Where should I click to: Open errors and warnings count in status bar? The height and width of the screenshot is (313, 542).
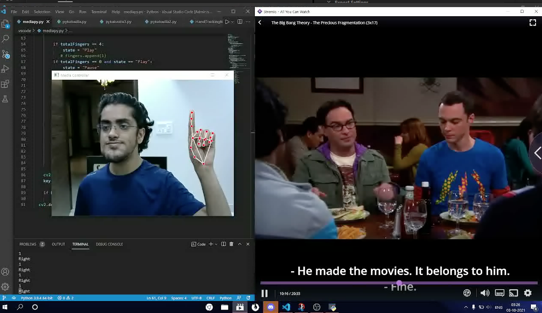pyautogui.click(x=65, y=298)
